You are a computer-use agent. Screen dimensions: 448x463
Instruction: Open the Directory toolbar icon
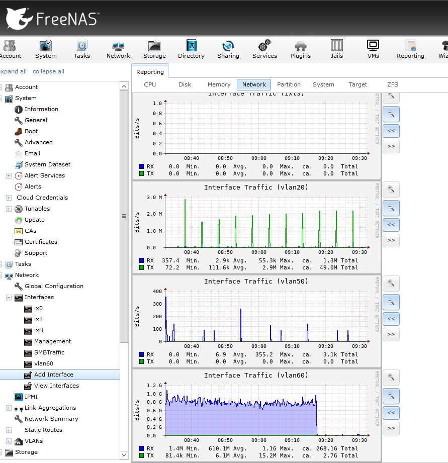click(191, 49)
